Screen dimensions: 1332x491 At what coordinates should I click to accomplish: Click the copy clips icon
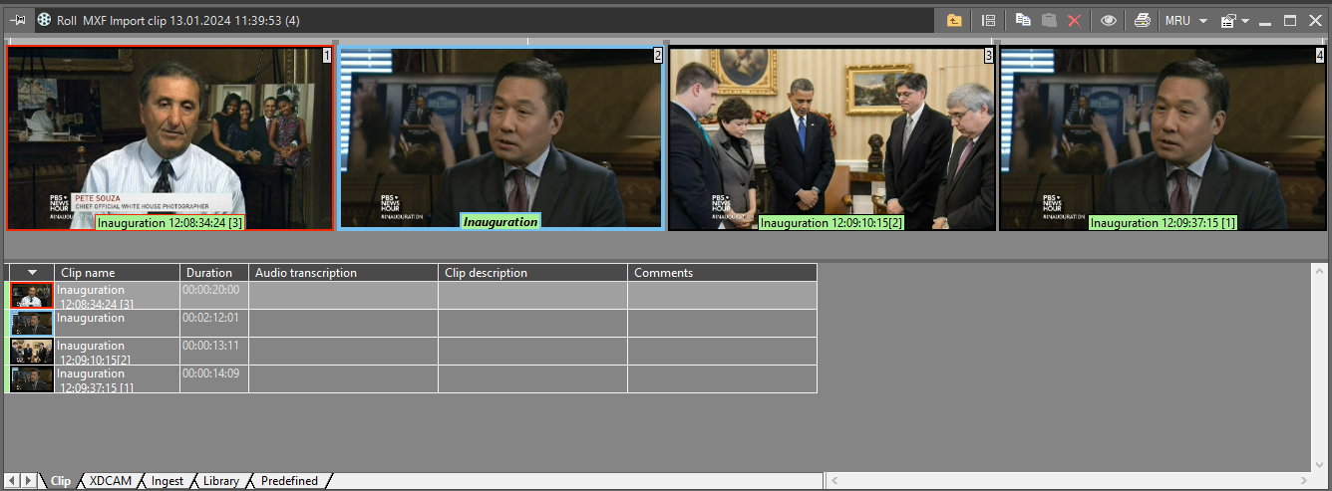1023,20
